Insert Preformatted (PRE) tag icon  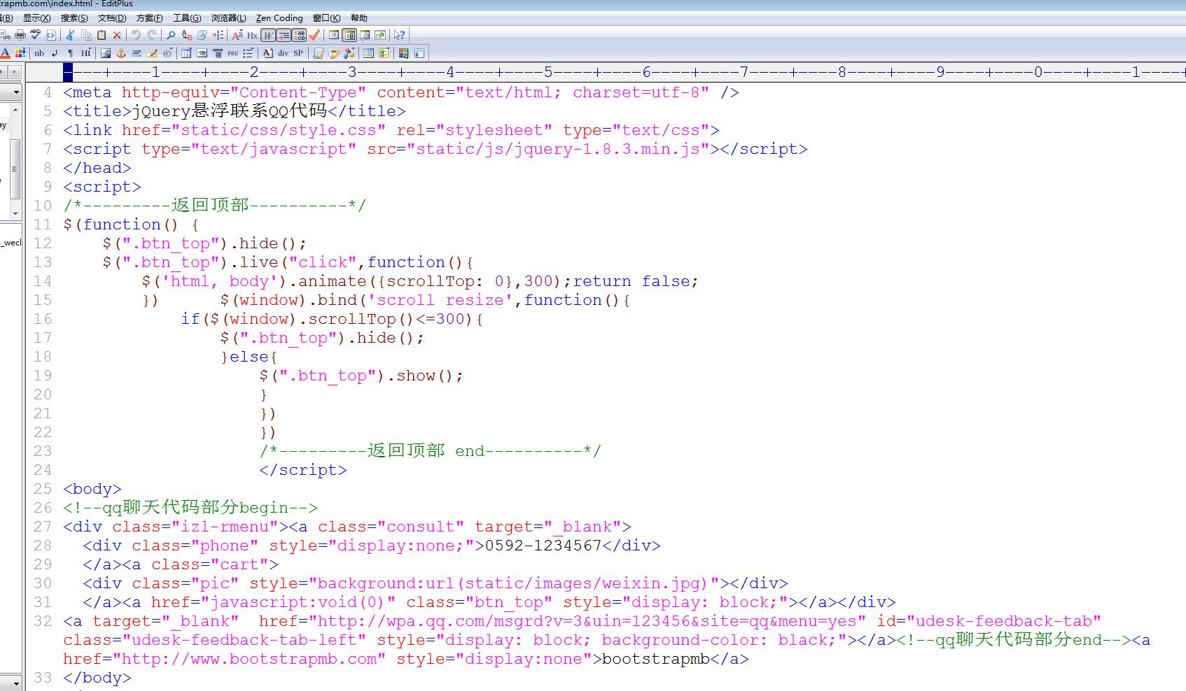pyautogui.click(x=232, y=53)
